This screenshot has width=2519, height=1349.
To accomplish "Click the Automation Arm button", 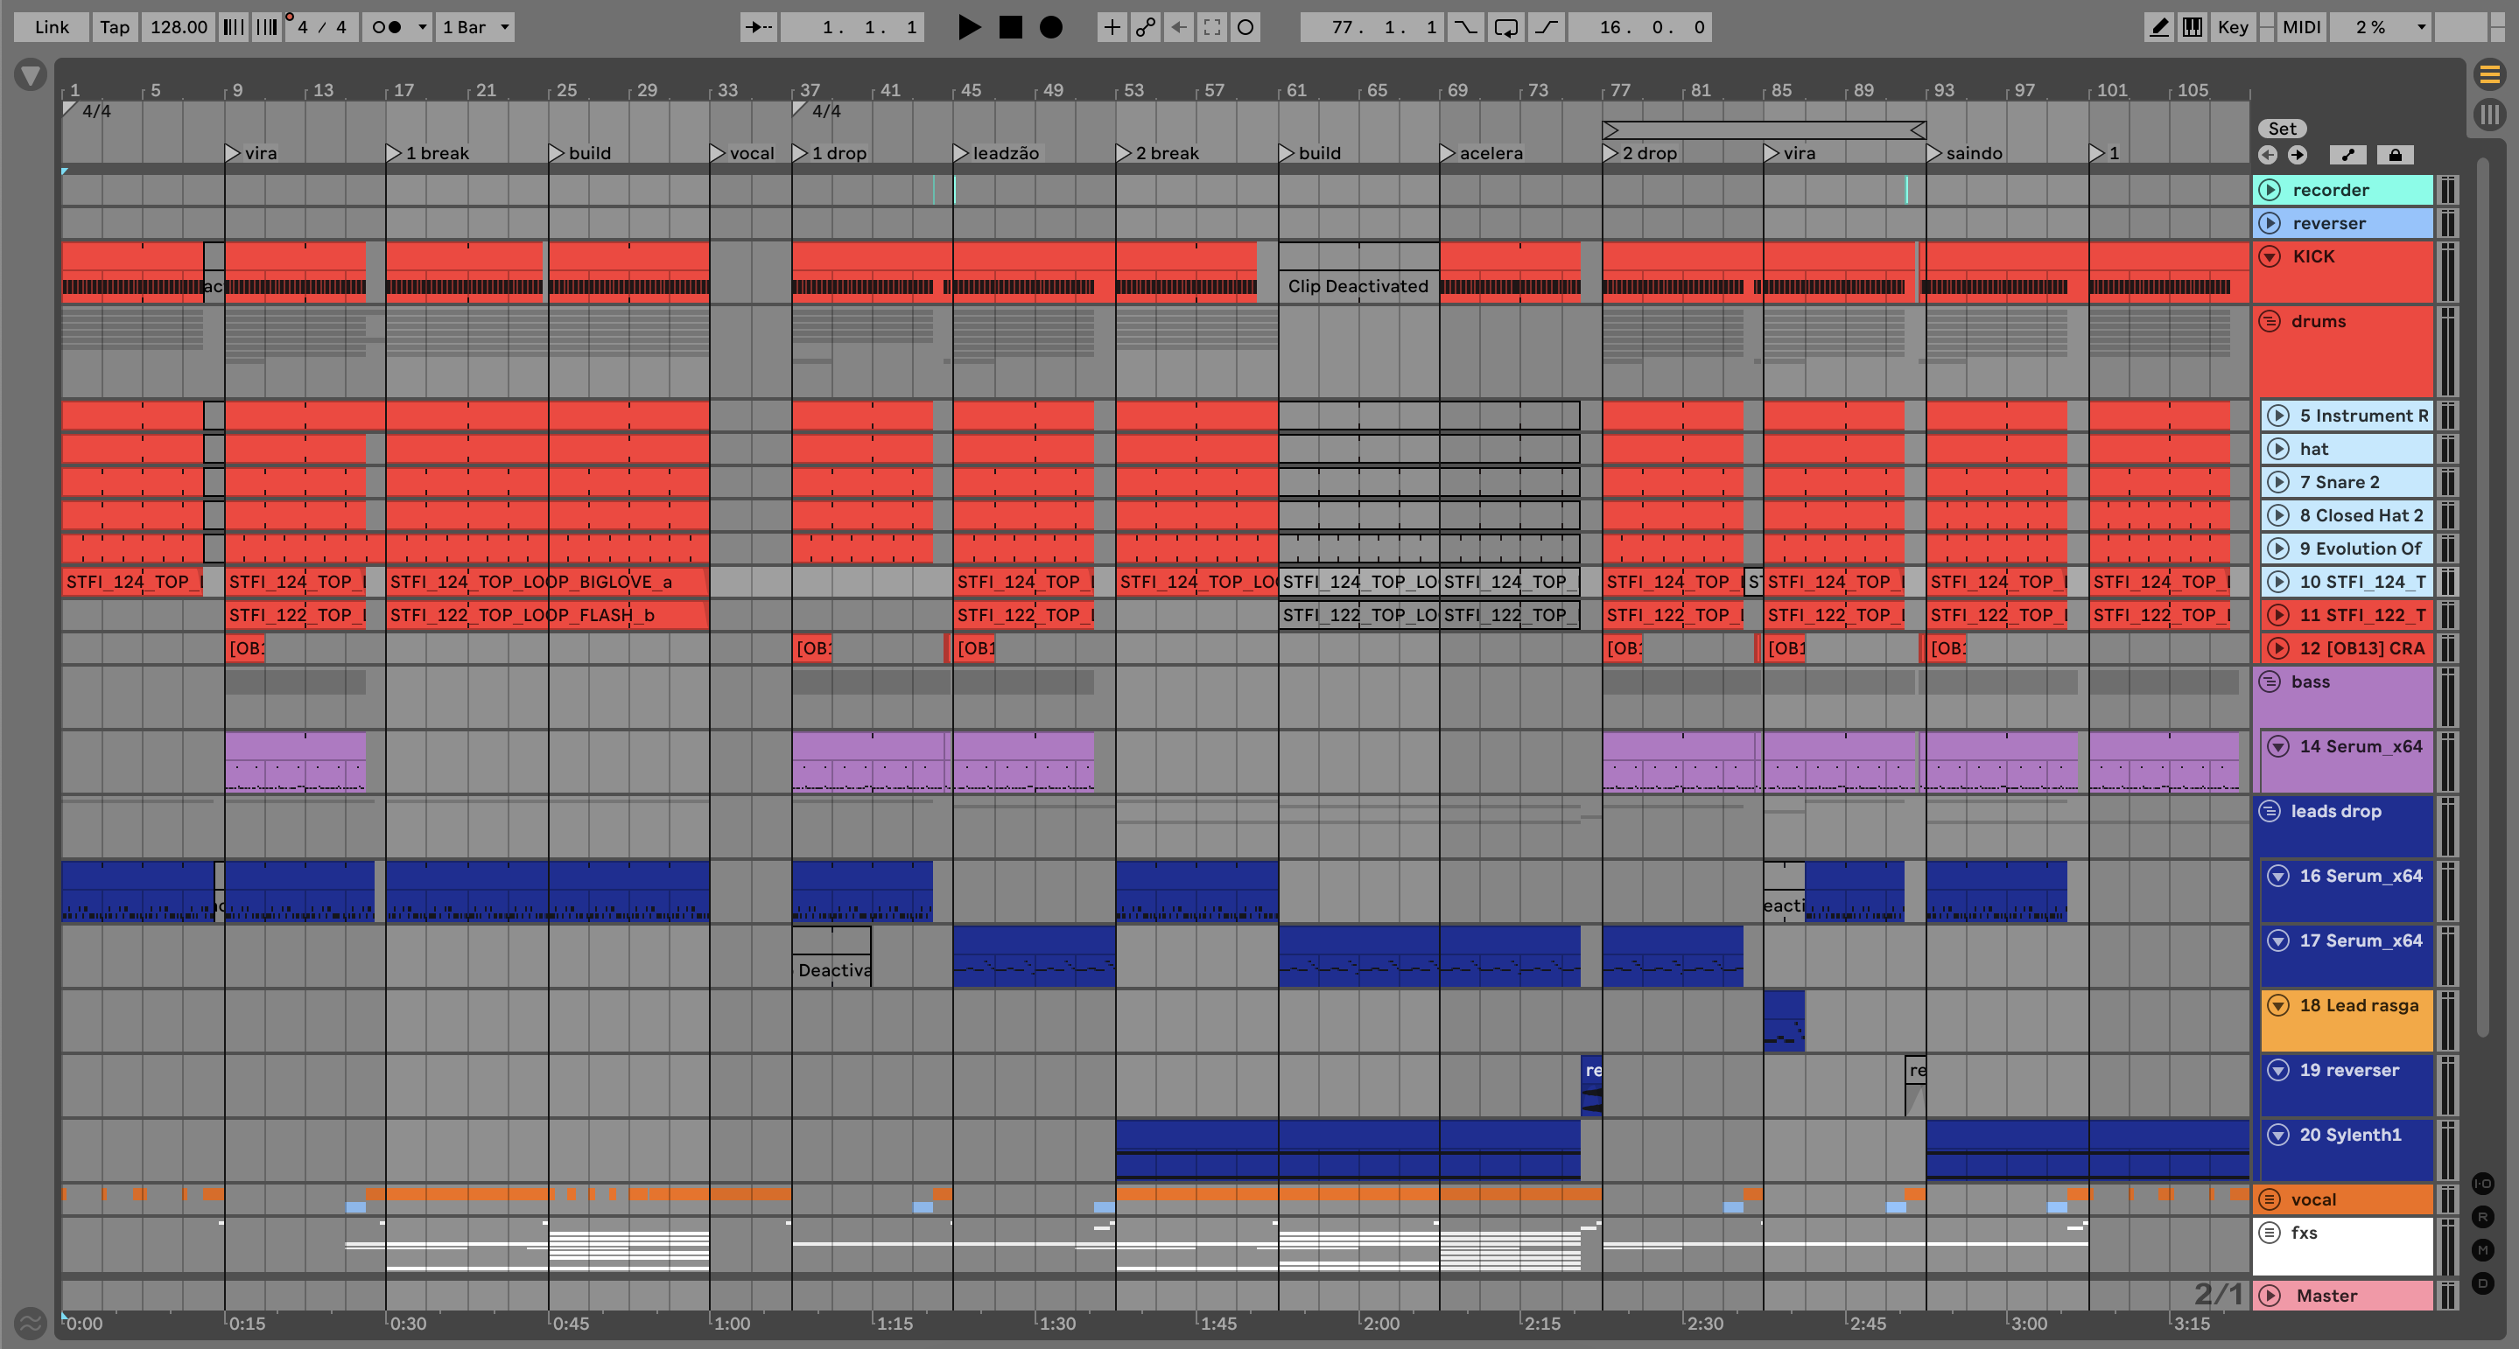I will click(1145, 27).
